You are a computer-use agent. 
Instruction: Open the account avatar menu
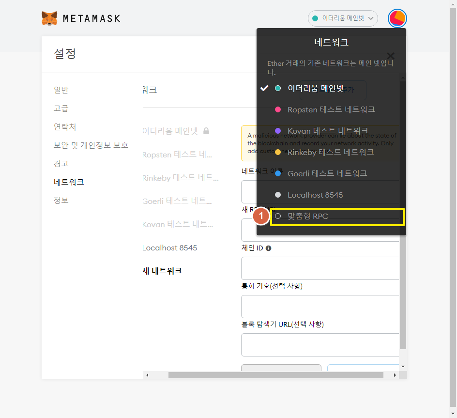397,18
